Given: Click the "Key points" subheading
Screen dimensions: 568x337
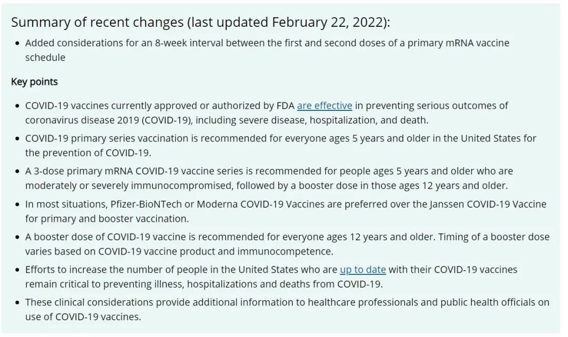Looking at the screenshot, I should coord(34,82).
